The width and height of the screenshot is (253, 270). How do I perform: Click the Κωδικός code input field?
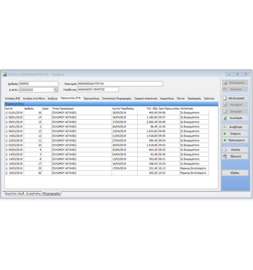pyautogui.click(x=39, y=84)
